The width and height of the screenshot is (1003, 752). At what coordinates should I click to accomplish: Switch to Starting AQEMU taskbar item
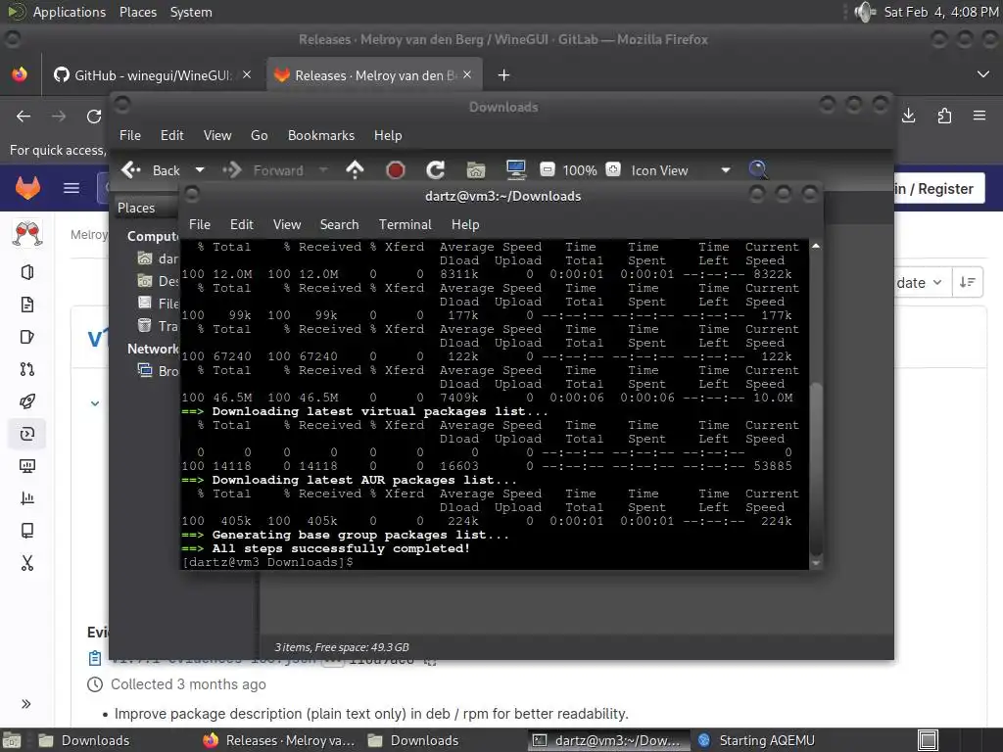point(756,740)
